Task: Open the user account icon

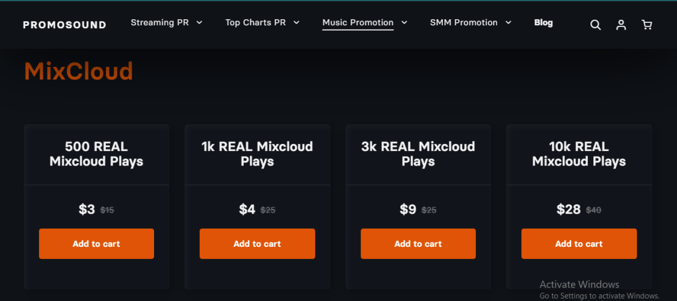Action: coord(621,25)
